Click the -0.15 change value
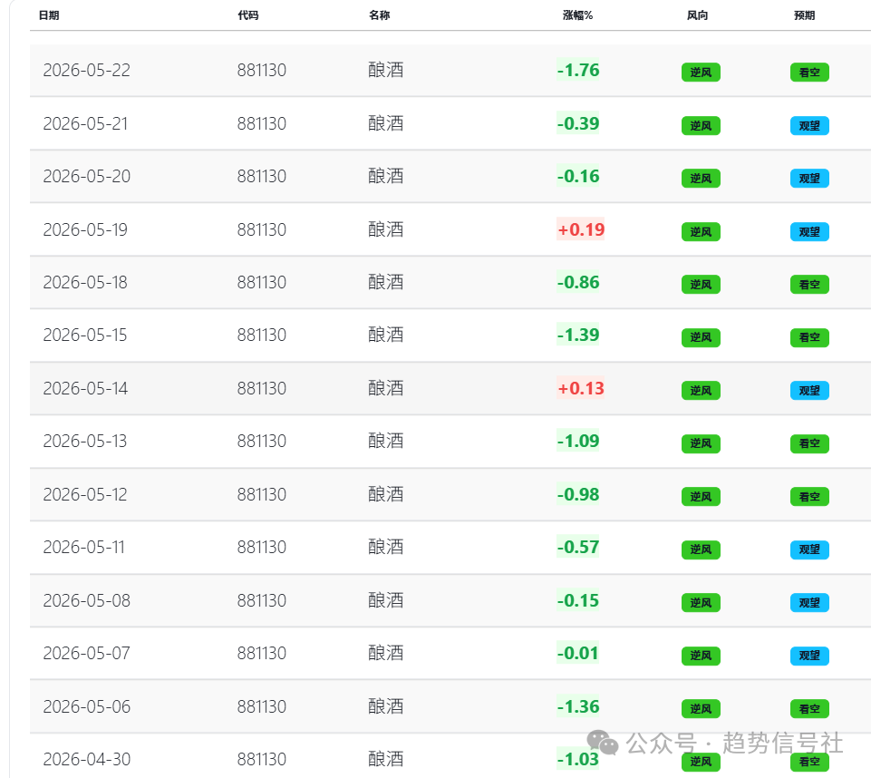This screenshot has width=871, height=778. pos(578,600)
